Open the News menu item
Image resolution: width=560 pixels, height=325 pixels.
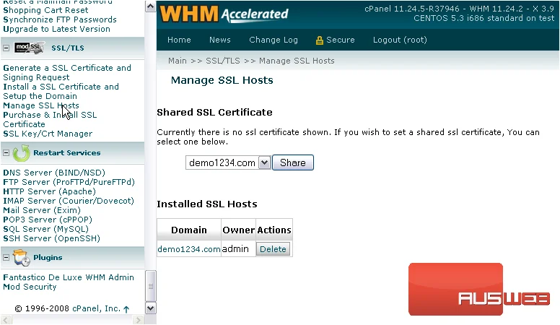click(220, 40)
